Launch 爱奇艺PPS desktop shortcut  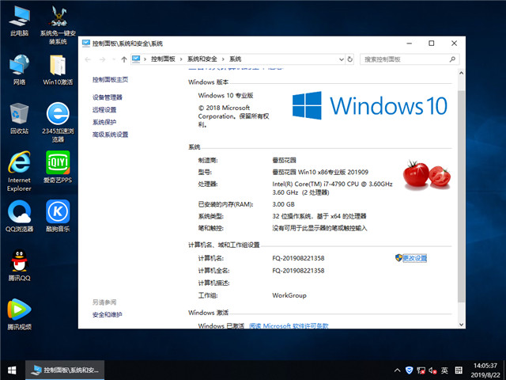click(x=58, y=167)
